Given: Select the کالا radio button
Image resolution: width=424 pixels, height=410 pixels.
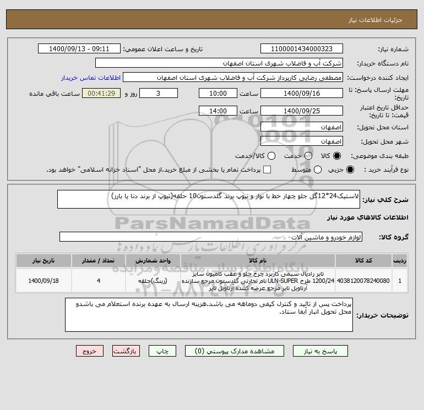Looking at the screenshot, I should [337, 156].
